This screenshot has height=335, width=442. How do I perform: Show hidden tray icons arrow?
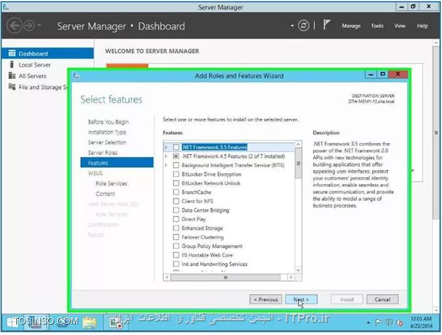368,323
